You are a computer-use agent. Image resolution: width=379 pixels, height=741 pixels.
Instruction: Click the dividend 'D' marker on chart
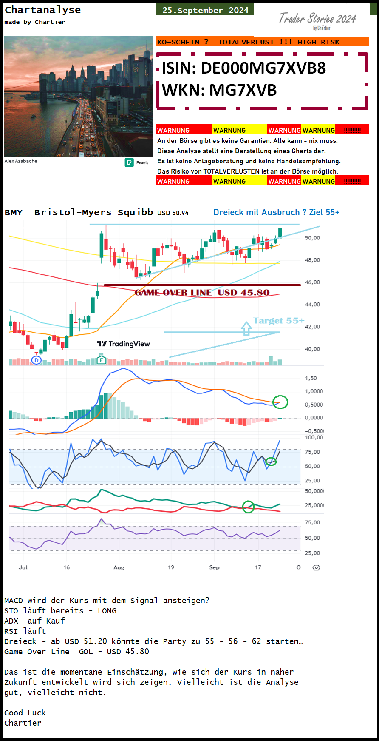tap(37, 360)
